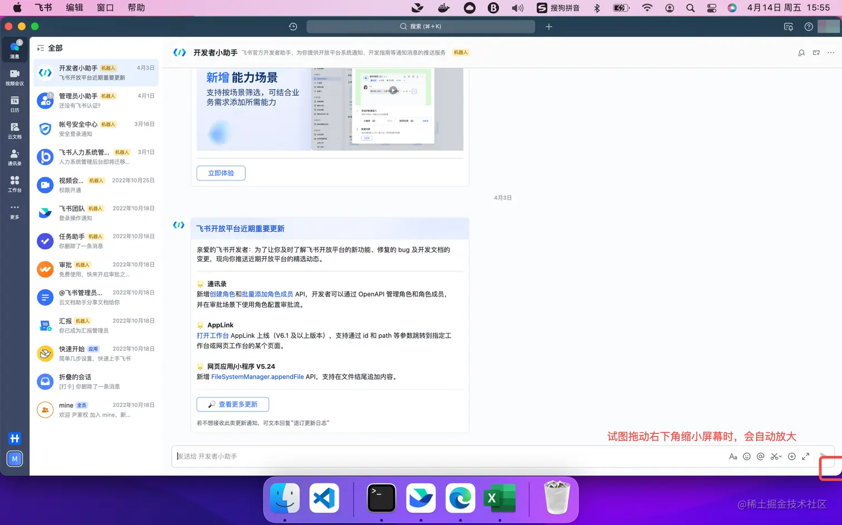The width and height of the screenshot is (842, 525).
Task: Open the M profile avatar in sidebar
Action: [x=14, y=459]
